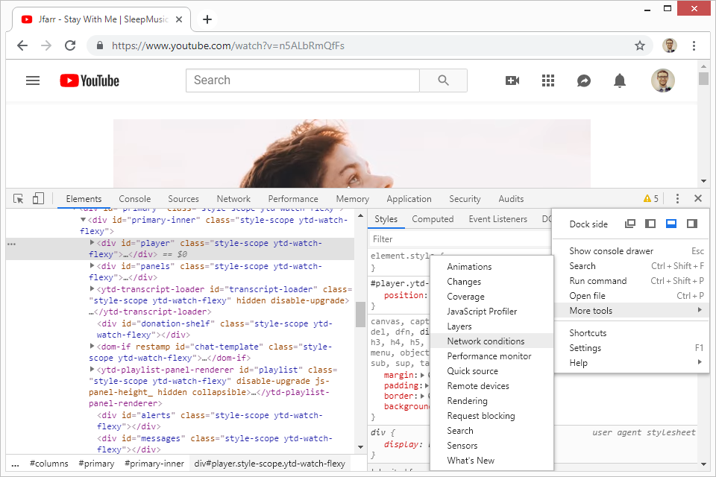Image resolution: width=716 pixels, height=477 pixels.
Task: Toggle the device toolbar icon
Action: pyautogui.click(x=38, y=199)
